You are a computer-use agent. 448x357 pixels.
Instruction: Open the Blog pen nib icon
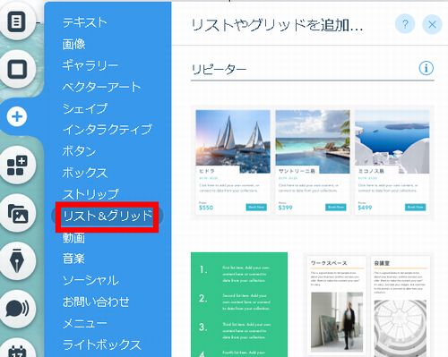pos(17,261)
